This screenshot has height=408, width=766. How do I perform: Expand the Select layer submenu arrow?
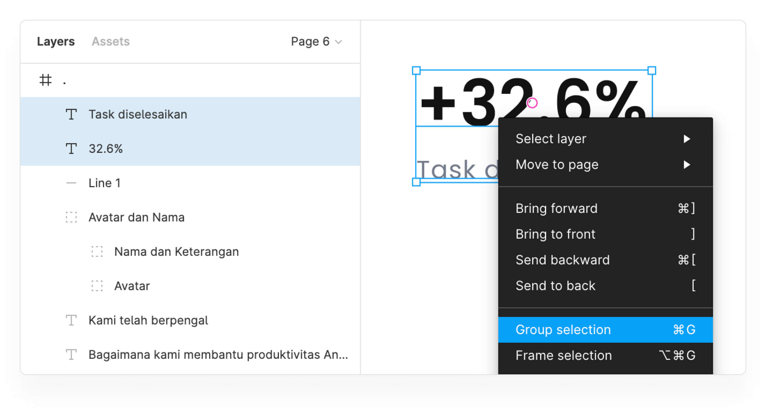[687, 139]
